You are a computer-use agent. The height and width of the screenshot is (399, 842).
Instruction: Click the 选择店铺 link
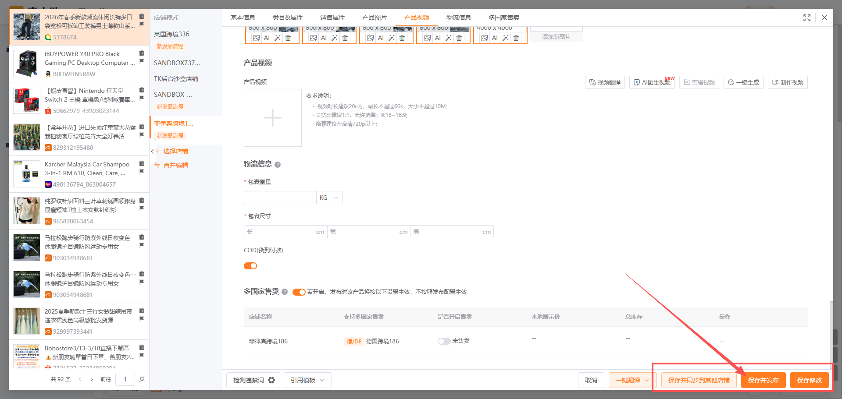pos(176,151)
